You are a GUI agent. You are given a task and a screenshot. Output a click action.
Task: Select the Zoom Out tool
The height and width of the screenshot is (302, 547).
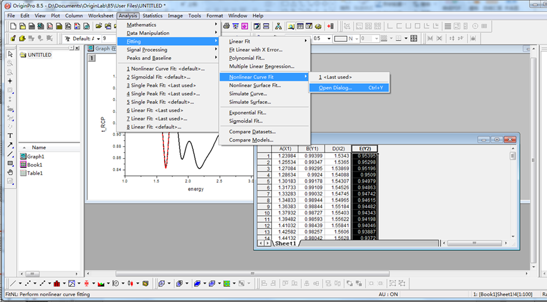click(x=10, y=72)
